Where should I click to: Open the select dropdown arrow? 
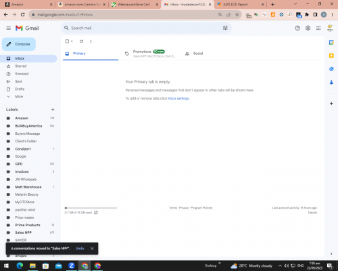pyautogui.click(x=72, y=41)
